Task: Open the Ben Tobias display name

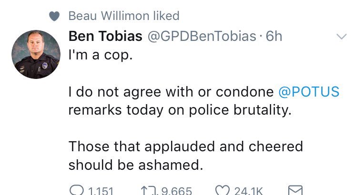Action: (105, 36)
